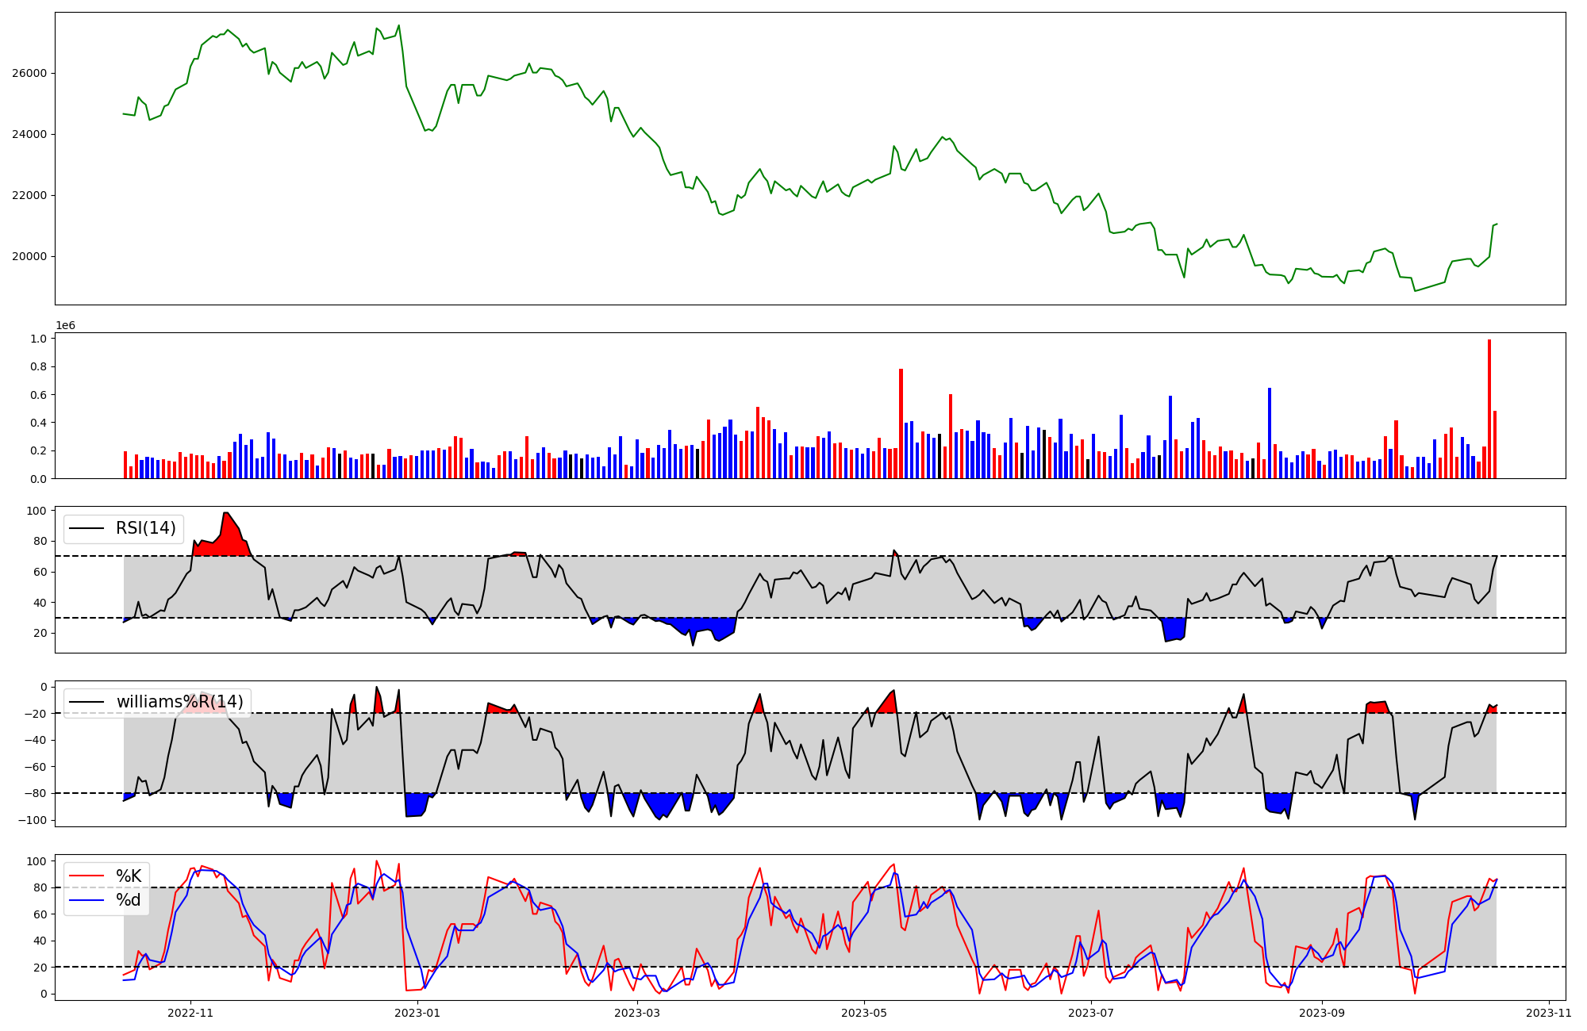
Task: Click the %K legend entry text
Action: [129, 876]
